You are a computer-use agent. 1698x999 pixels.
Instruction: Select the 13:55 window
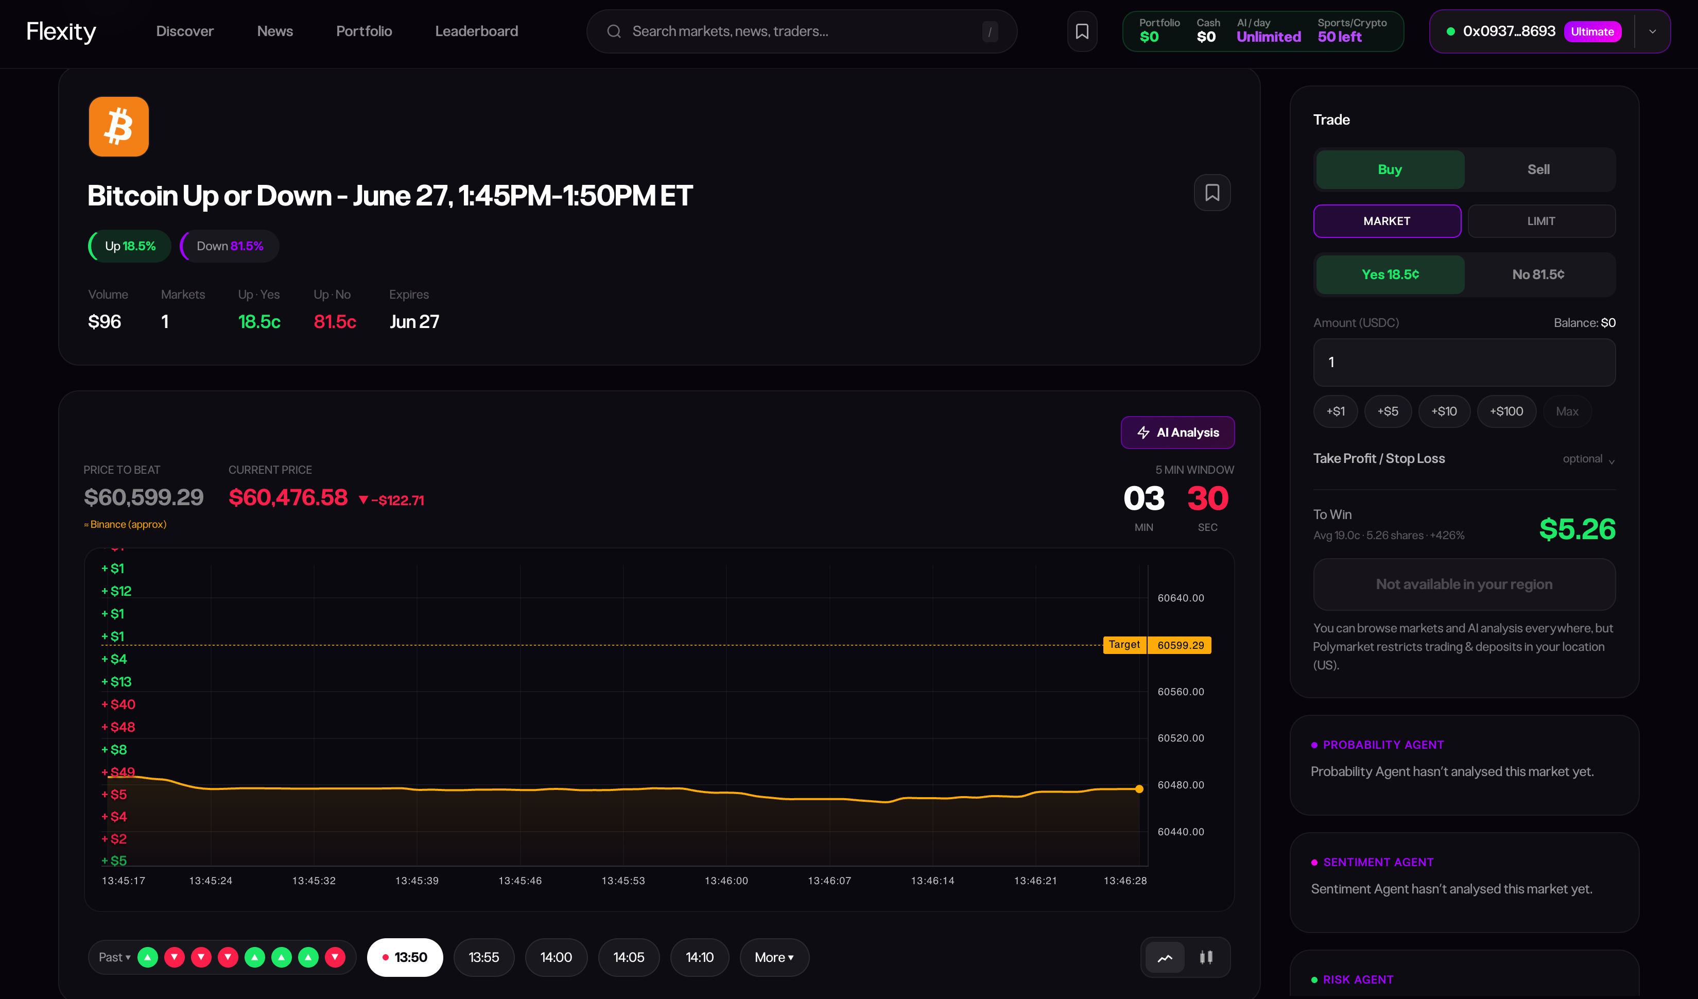pyautogui.click(x=484, y=957)
